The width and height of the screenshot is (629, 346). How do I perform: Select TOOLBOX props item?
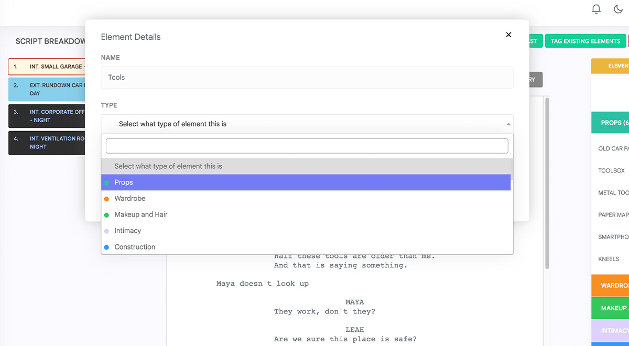(612, 170)
